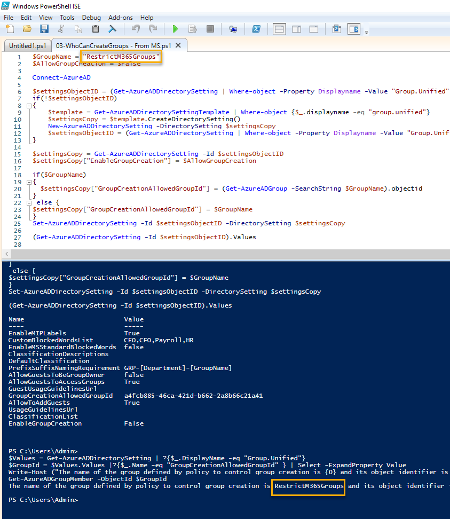The height and width of the screenshot is (519, 450).
Task: Show script pane on right layout icon
Action: (x=296, y=29)
